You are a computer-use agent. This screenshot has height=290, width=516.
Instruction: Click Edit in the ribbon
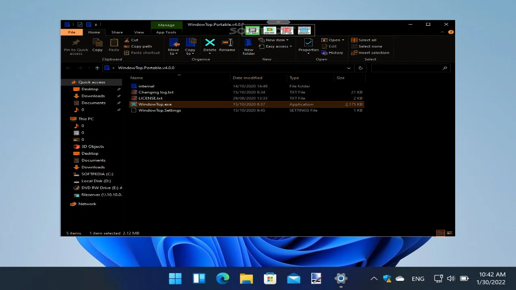click(329, 46)
